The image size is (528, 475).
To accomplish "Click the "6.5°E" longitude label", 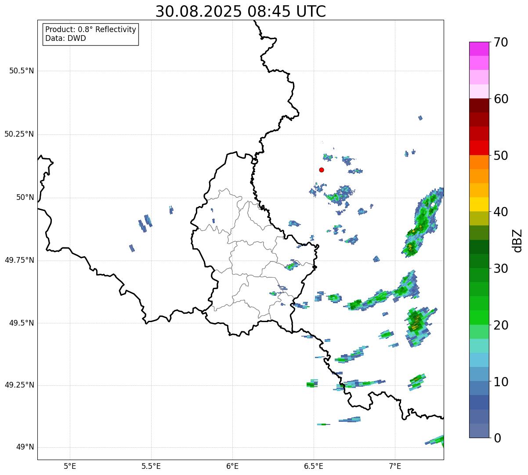I will [314, 466].
